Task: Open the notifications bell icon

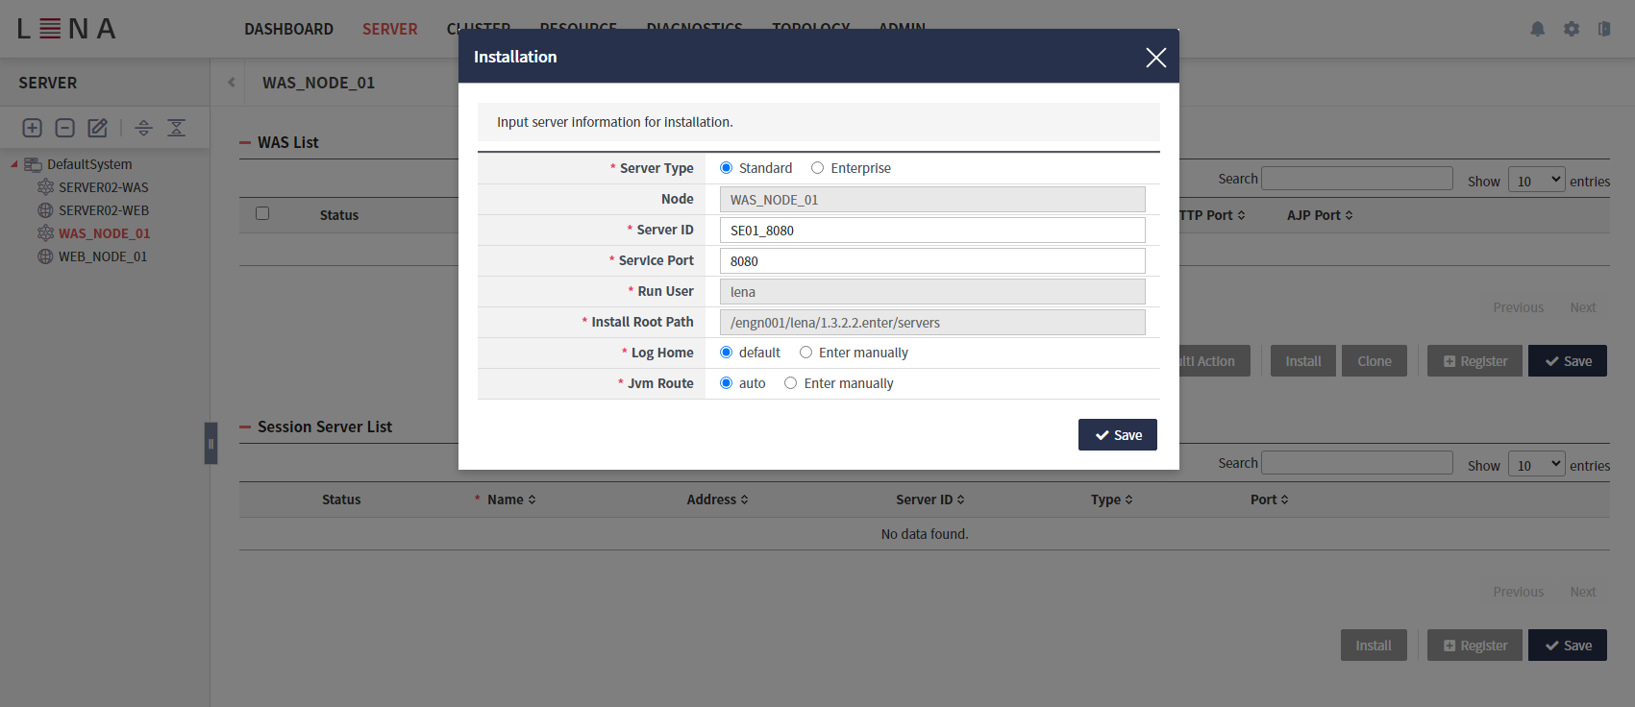Action: coord(1538,29)
